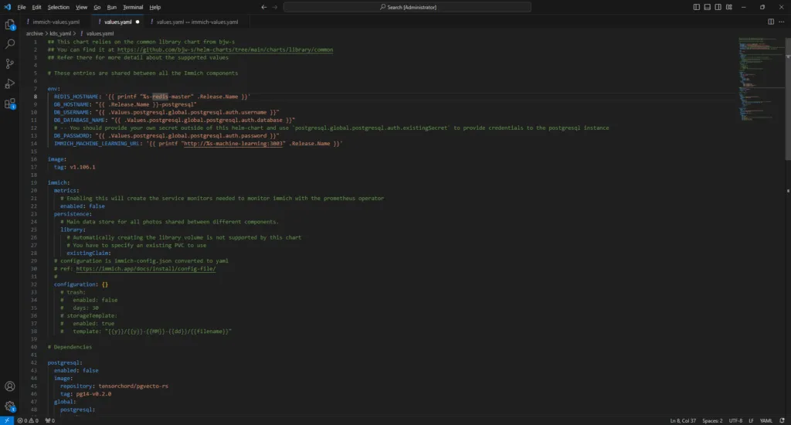Click the remote window indicator in status bar

[6, 420]
